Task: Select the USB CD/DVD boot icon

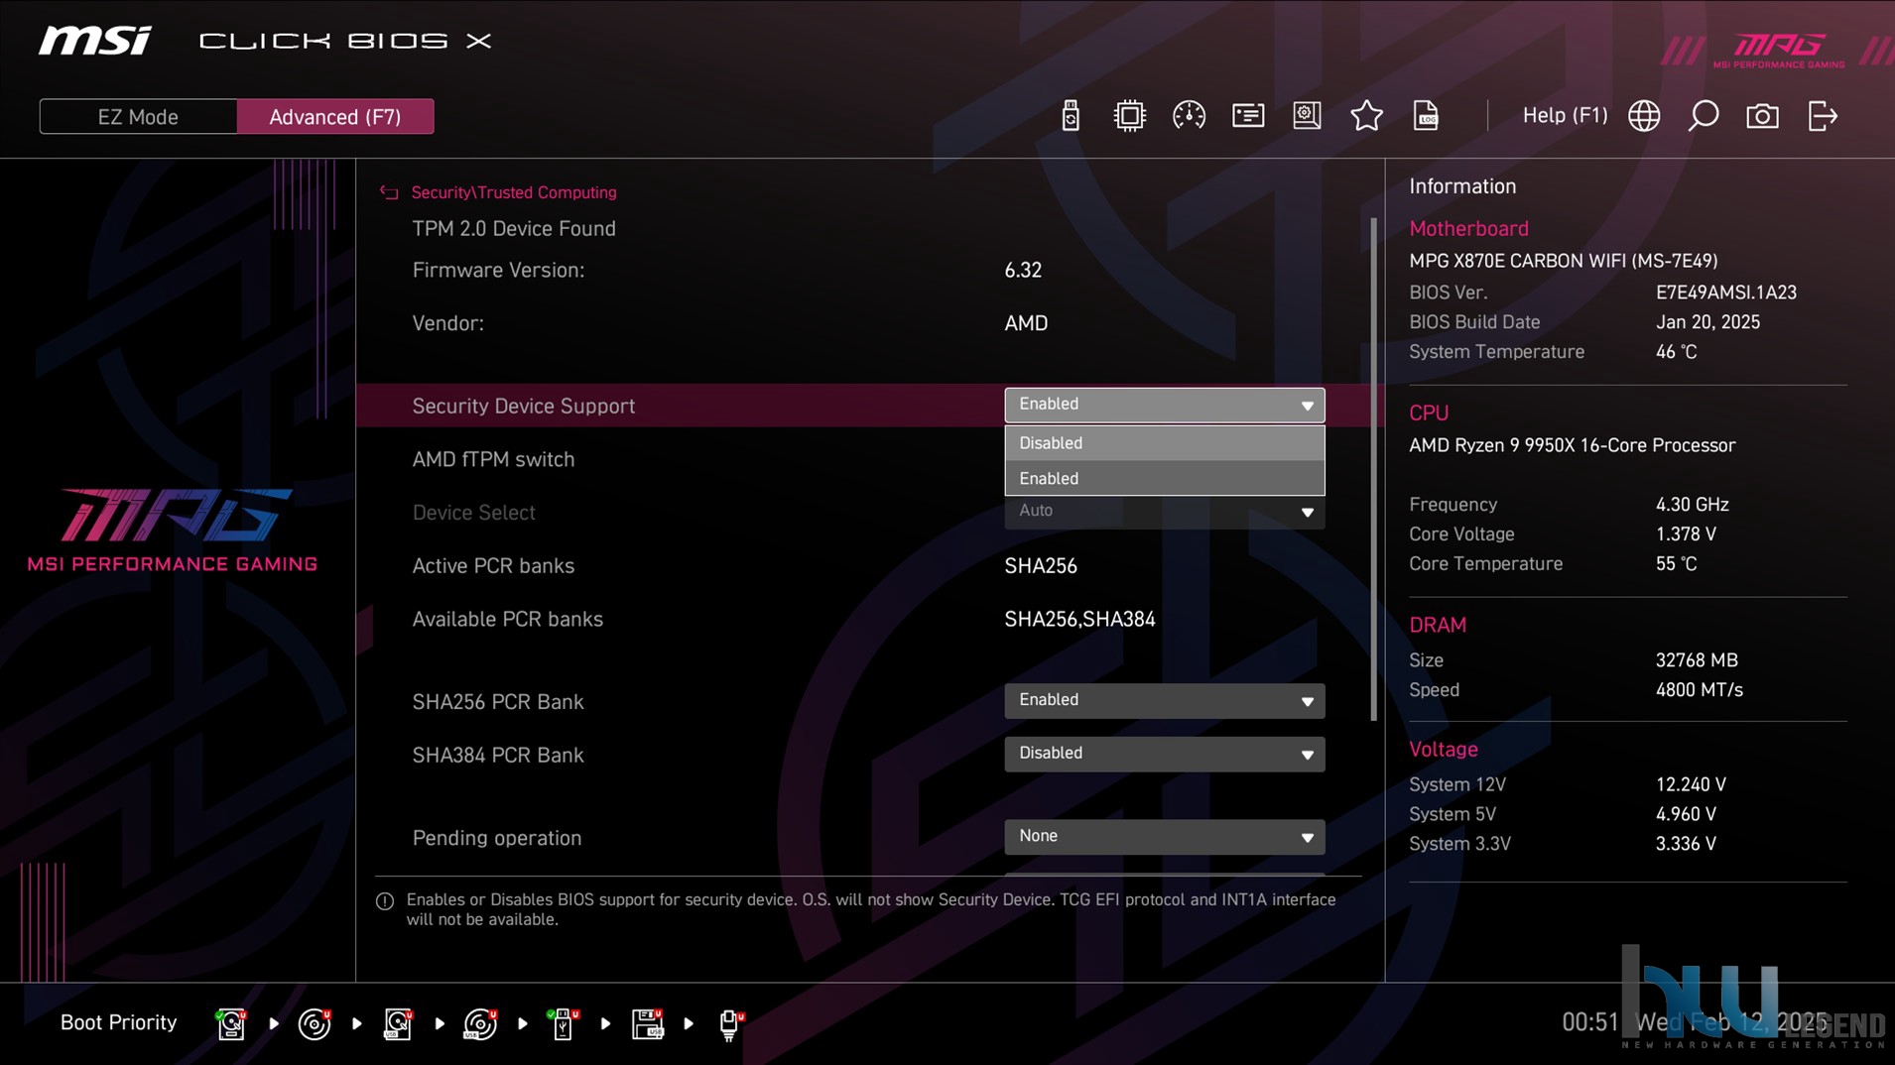Action: (x=480, y=1023)
